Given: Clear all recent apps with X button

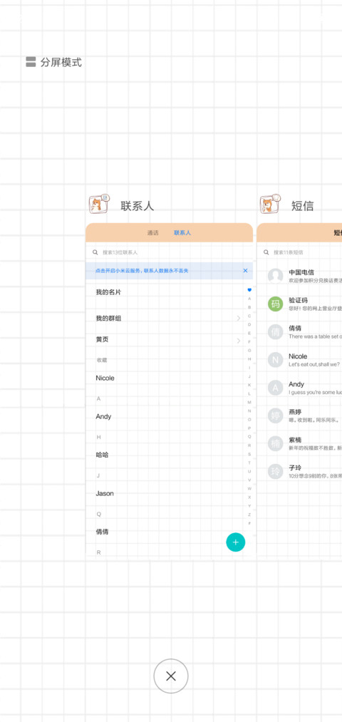Looking at the screenshot, I should [171, 676].
